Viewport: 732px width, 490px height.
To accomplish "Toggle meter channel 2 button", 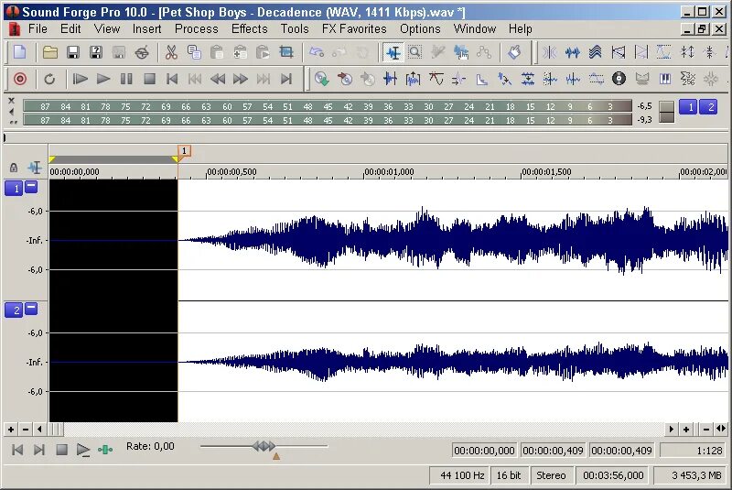I will (x=709, y=107).
